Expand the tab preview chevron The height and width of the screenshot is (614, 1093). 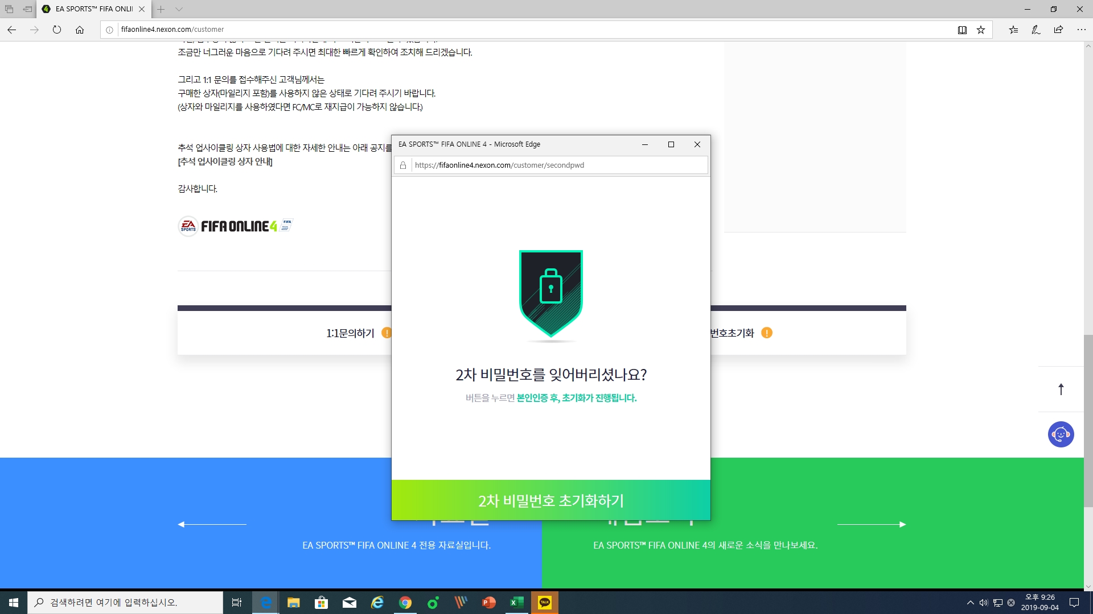179,9
